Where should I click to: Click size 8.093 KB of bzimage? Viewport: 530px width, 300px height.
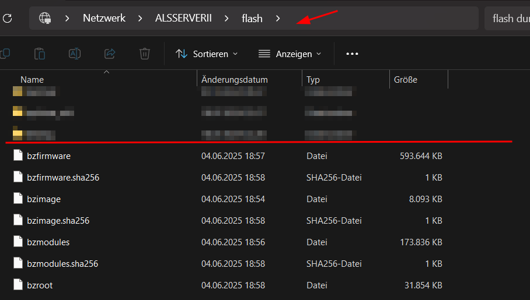(x=426, y=199)
